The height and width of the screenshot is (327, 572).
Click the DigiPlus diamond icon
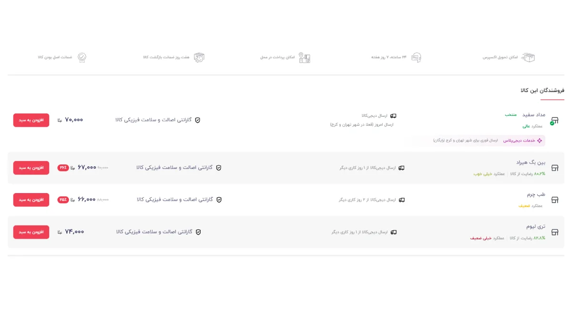pos(540,140)
